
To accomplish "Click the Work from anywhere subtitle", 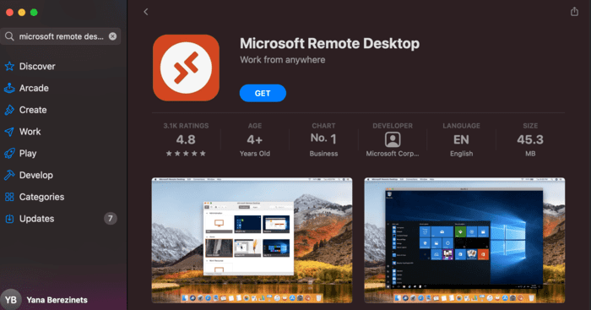I will (x=283, y=60).
